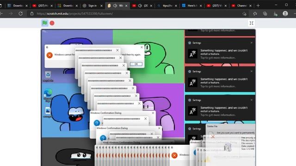Click the "Size: 3.12 MB" file detail

(248, 149)
